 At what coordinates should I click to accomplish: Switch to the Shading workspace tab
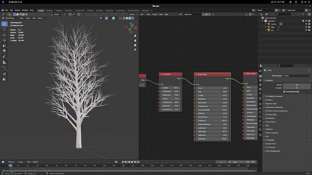click(90, 10)
